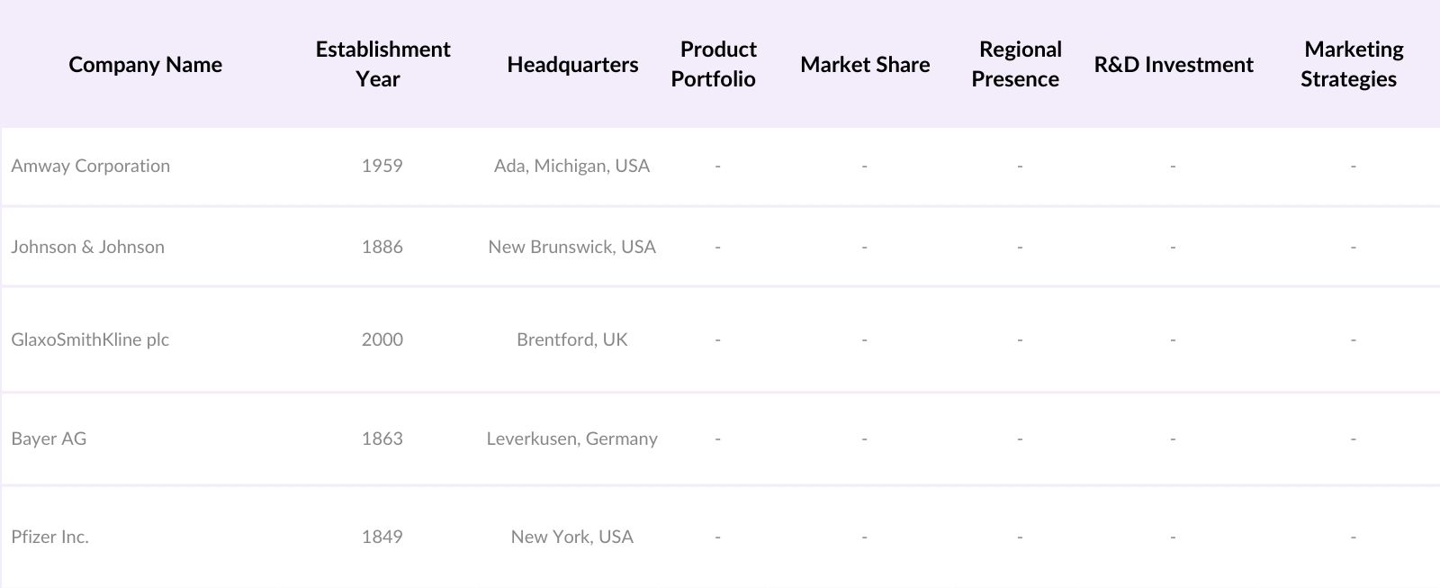
Task: Select the Market Share column header
Action: (x=865, y=65)
